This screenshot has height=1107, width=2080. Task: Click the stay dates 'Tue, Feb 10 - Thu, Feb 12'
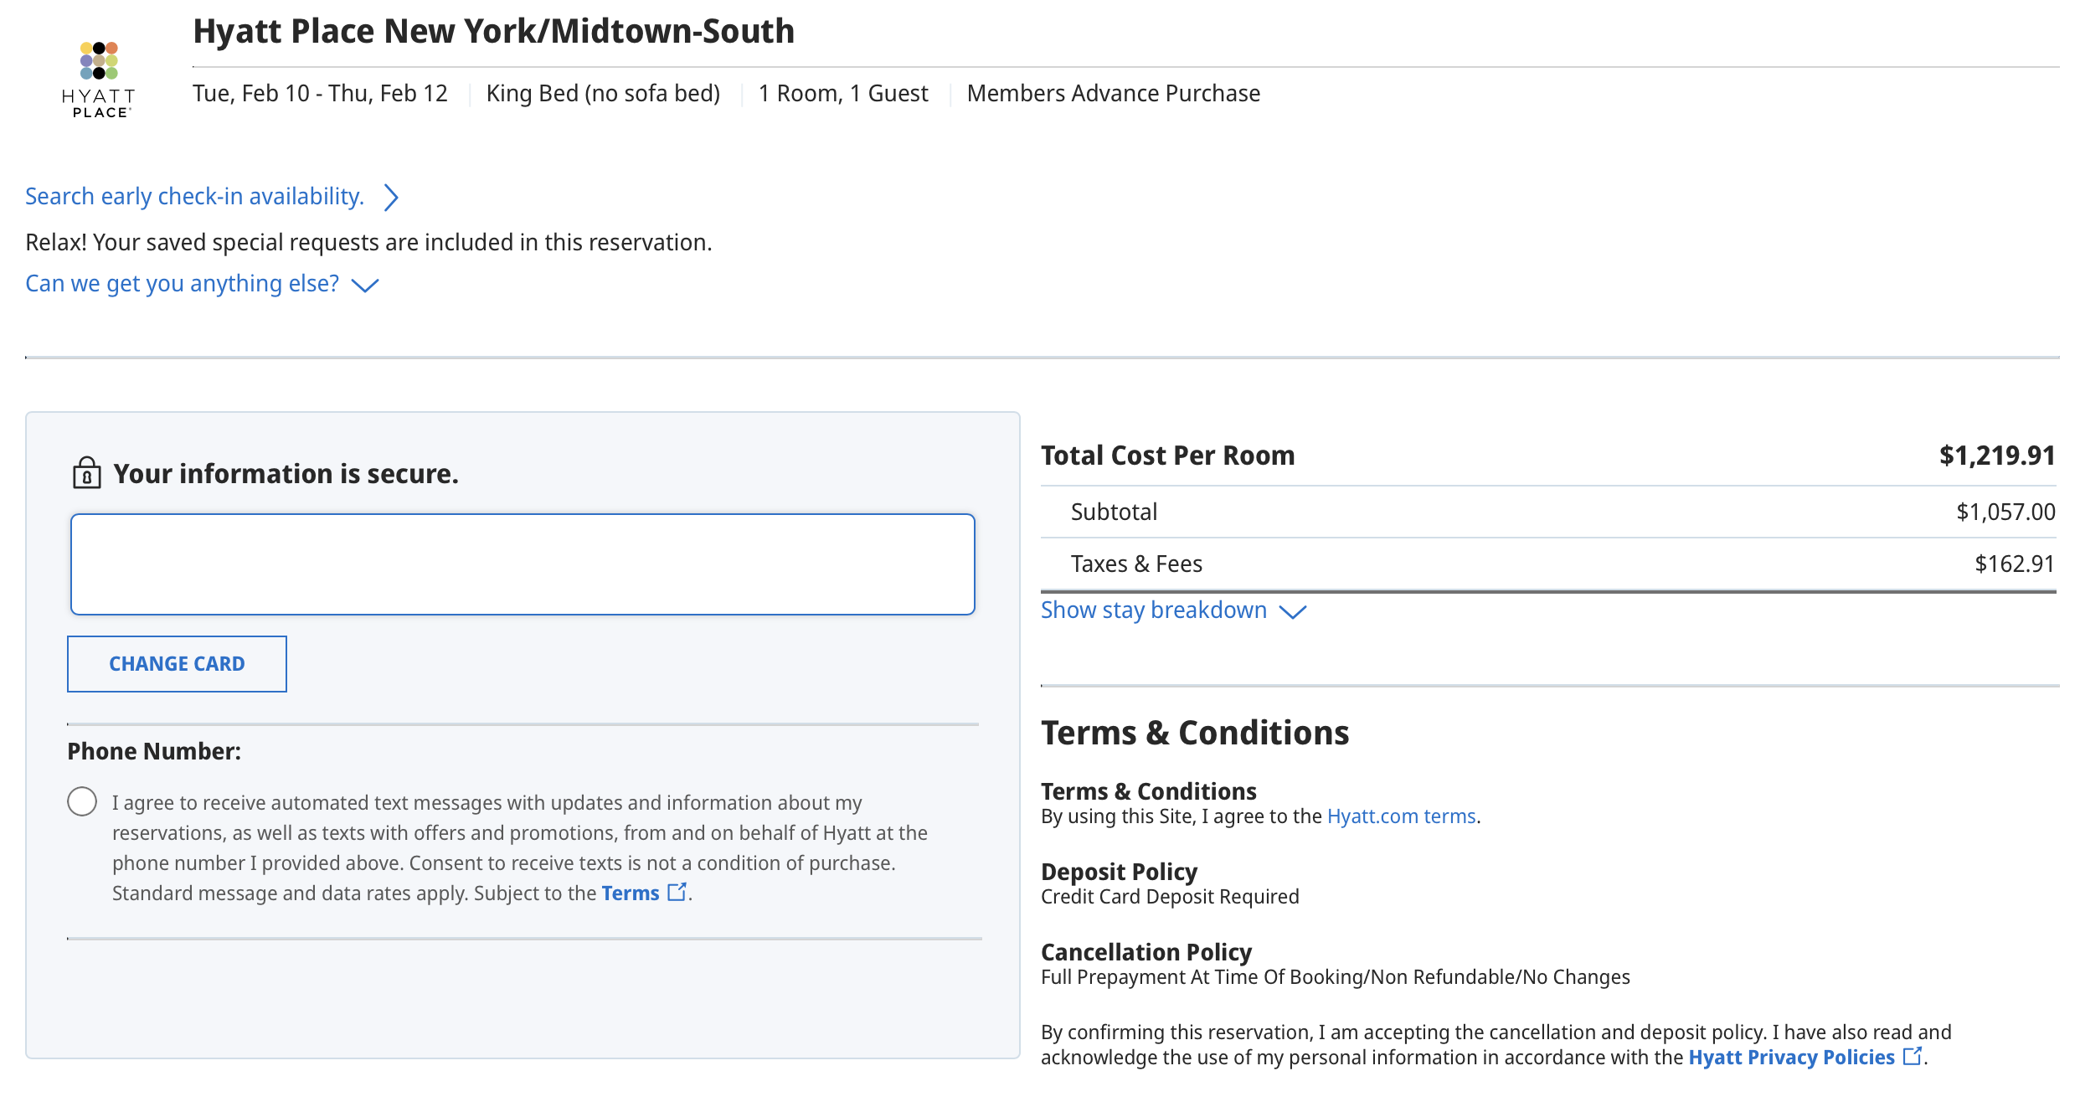[320, 93]
